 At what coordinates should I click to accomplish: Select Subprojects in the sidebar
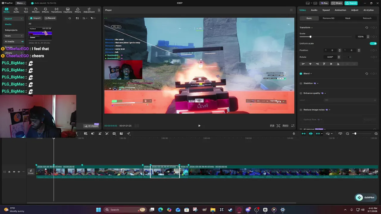[x=11, y=30]
